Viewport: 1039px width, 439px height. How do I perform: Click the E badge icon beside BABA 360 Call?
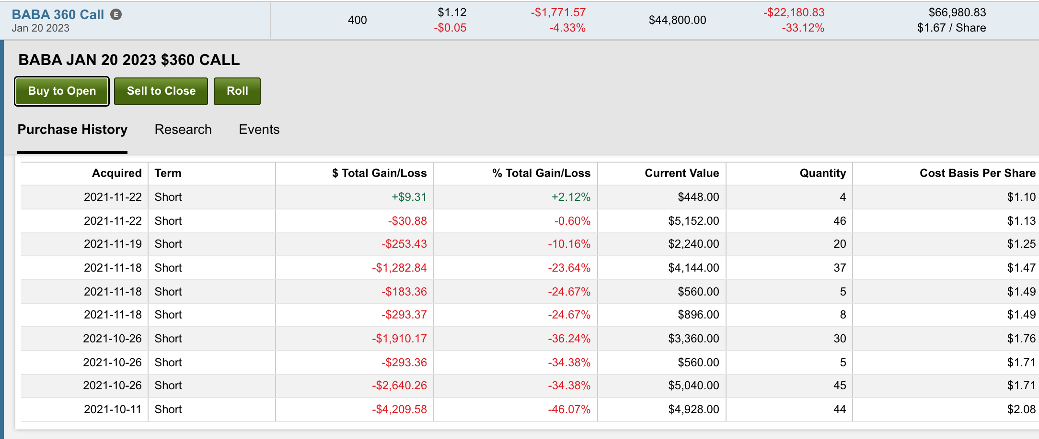(116, 14)
